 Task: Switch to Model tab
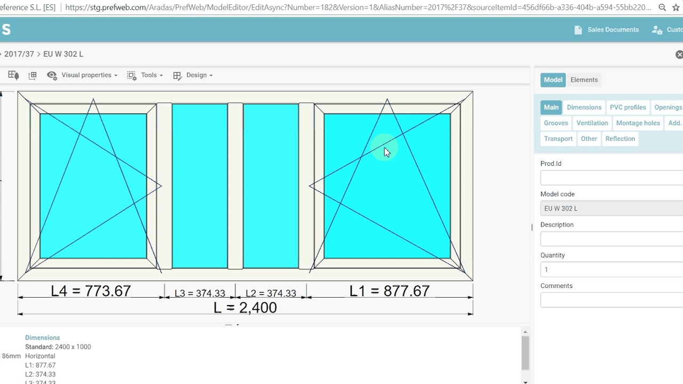click(553, 80)
